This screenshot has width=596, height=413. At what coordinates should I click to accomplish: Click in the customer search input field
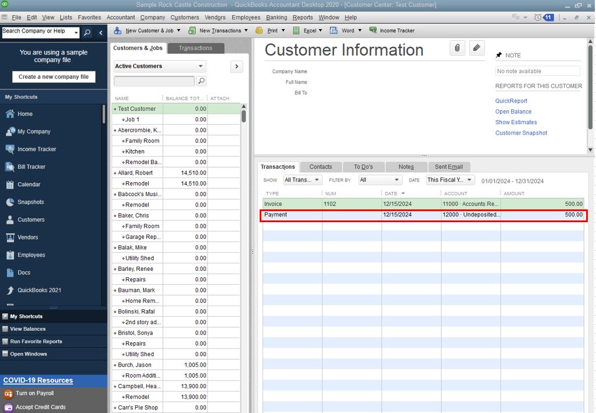point(155,81)
